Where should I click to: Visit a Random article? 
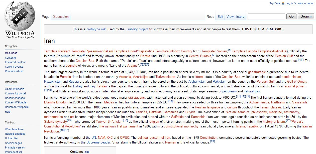coord(14,71)
